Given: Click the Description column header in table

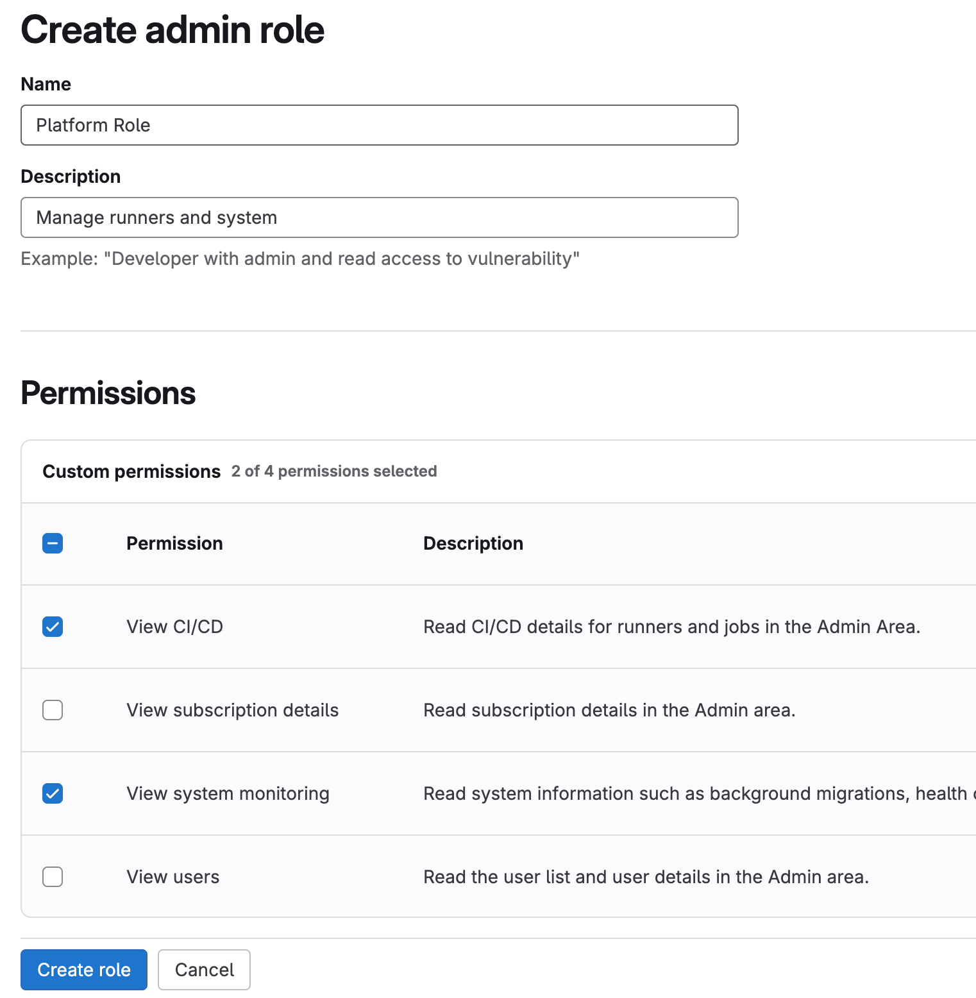Looking at the screenshot, I should click(473, 543).
